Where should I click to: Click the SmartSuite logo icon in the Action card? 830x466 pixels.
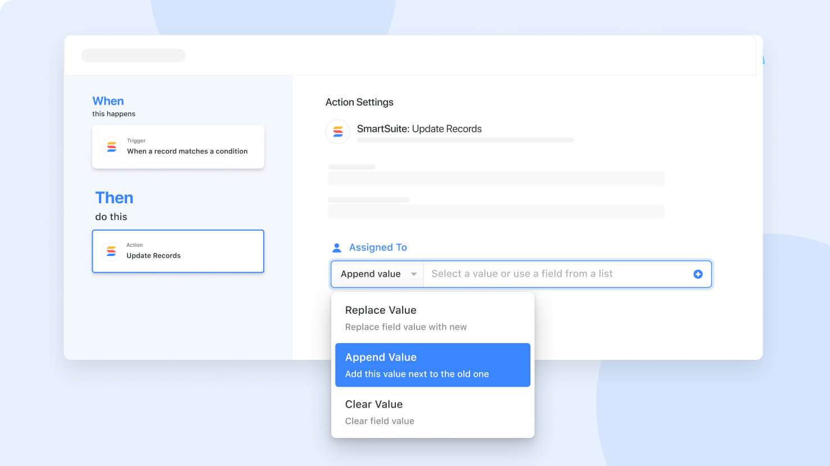coord(111,251)
